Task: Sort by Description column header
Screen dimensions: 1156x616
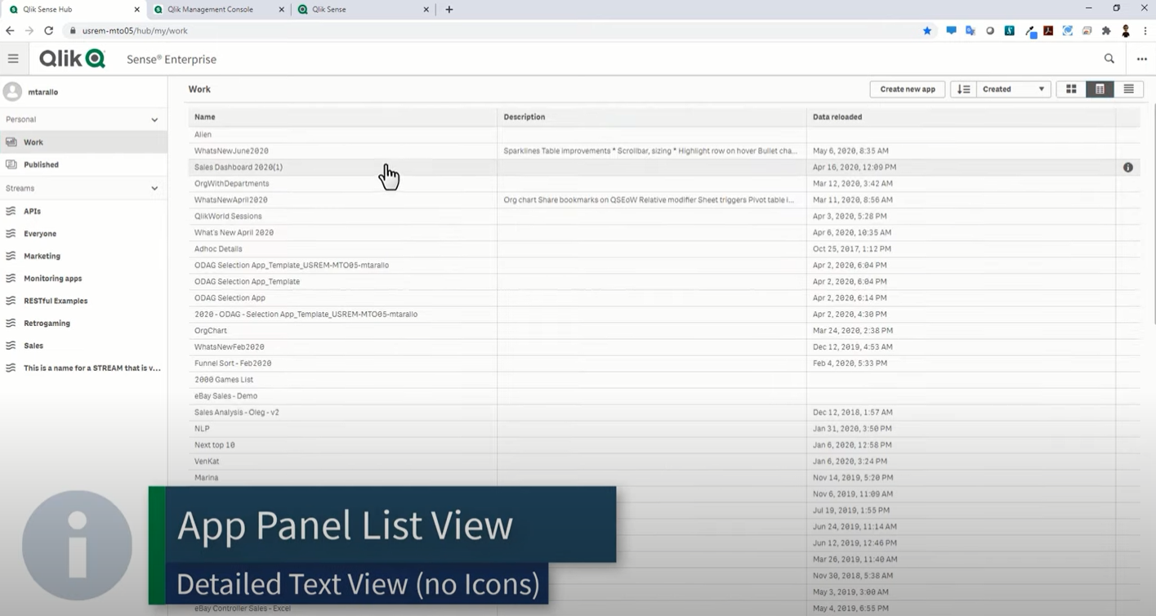Action: coord(652,117)
